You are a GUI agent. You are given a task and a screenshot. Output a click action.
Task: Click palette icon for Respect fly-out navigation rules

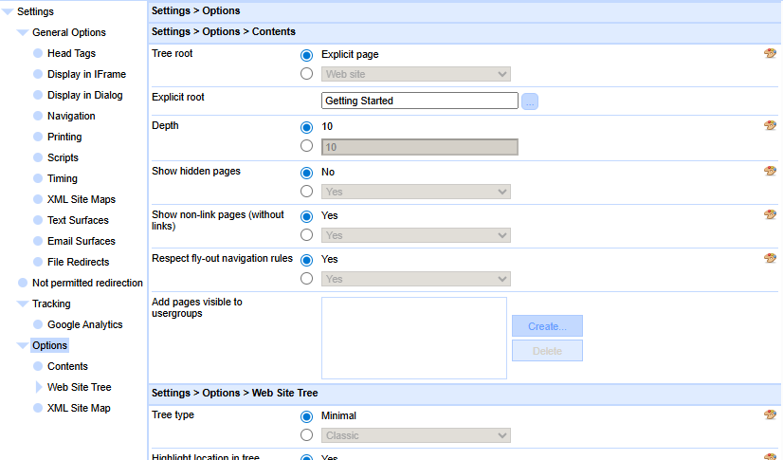click(770, 259)
